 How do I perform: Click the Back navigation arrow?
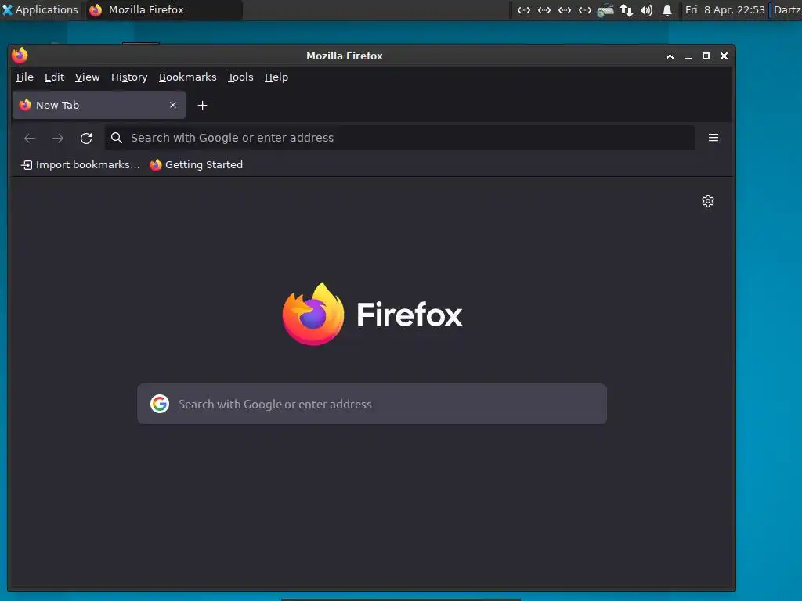pyautogui.click(x=30, y=138)
